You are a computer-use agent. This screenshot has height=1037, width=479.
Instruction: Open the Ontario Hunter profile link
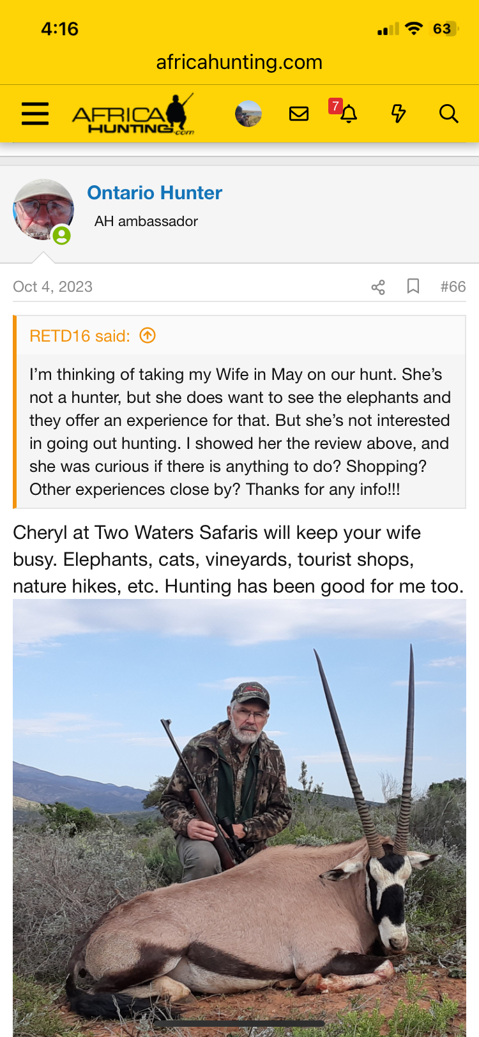(x=155, y=193)
